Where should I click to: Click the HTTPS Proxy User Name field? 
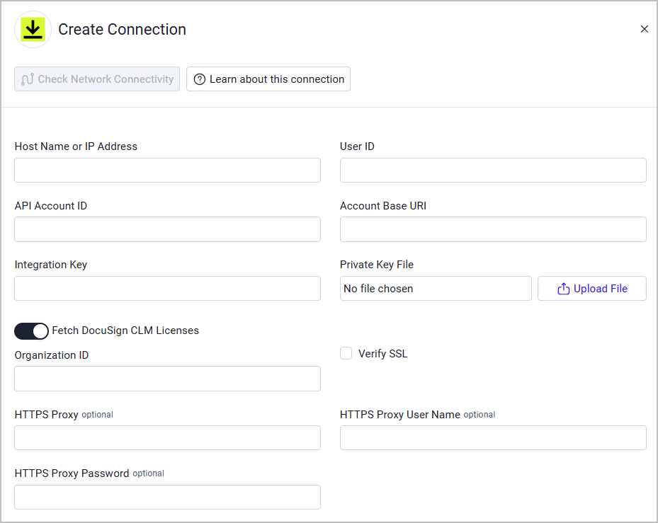coord(493,438)
